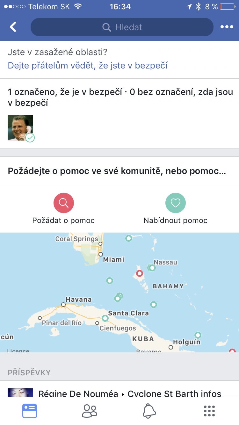The width and height of the screenshot is (239, 425).
Task: Tap the green map marker at Santa Clara
Action: coord(105,318)
